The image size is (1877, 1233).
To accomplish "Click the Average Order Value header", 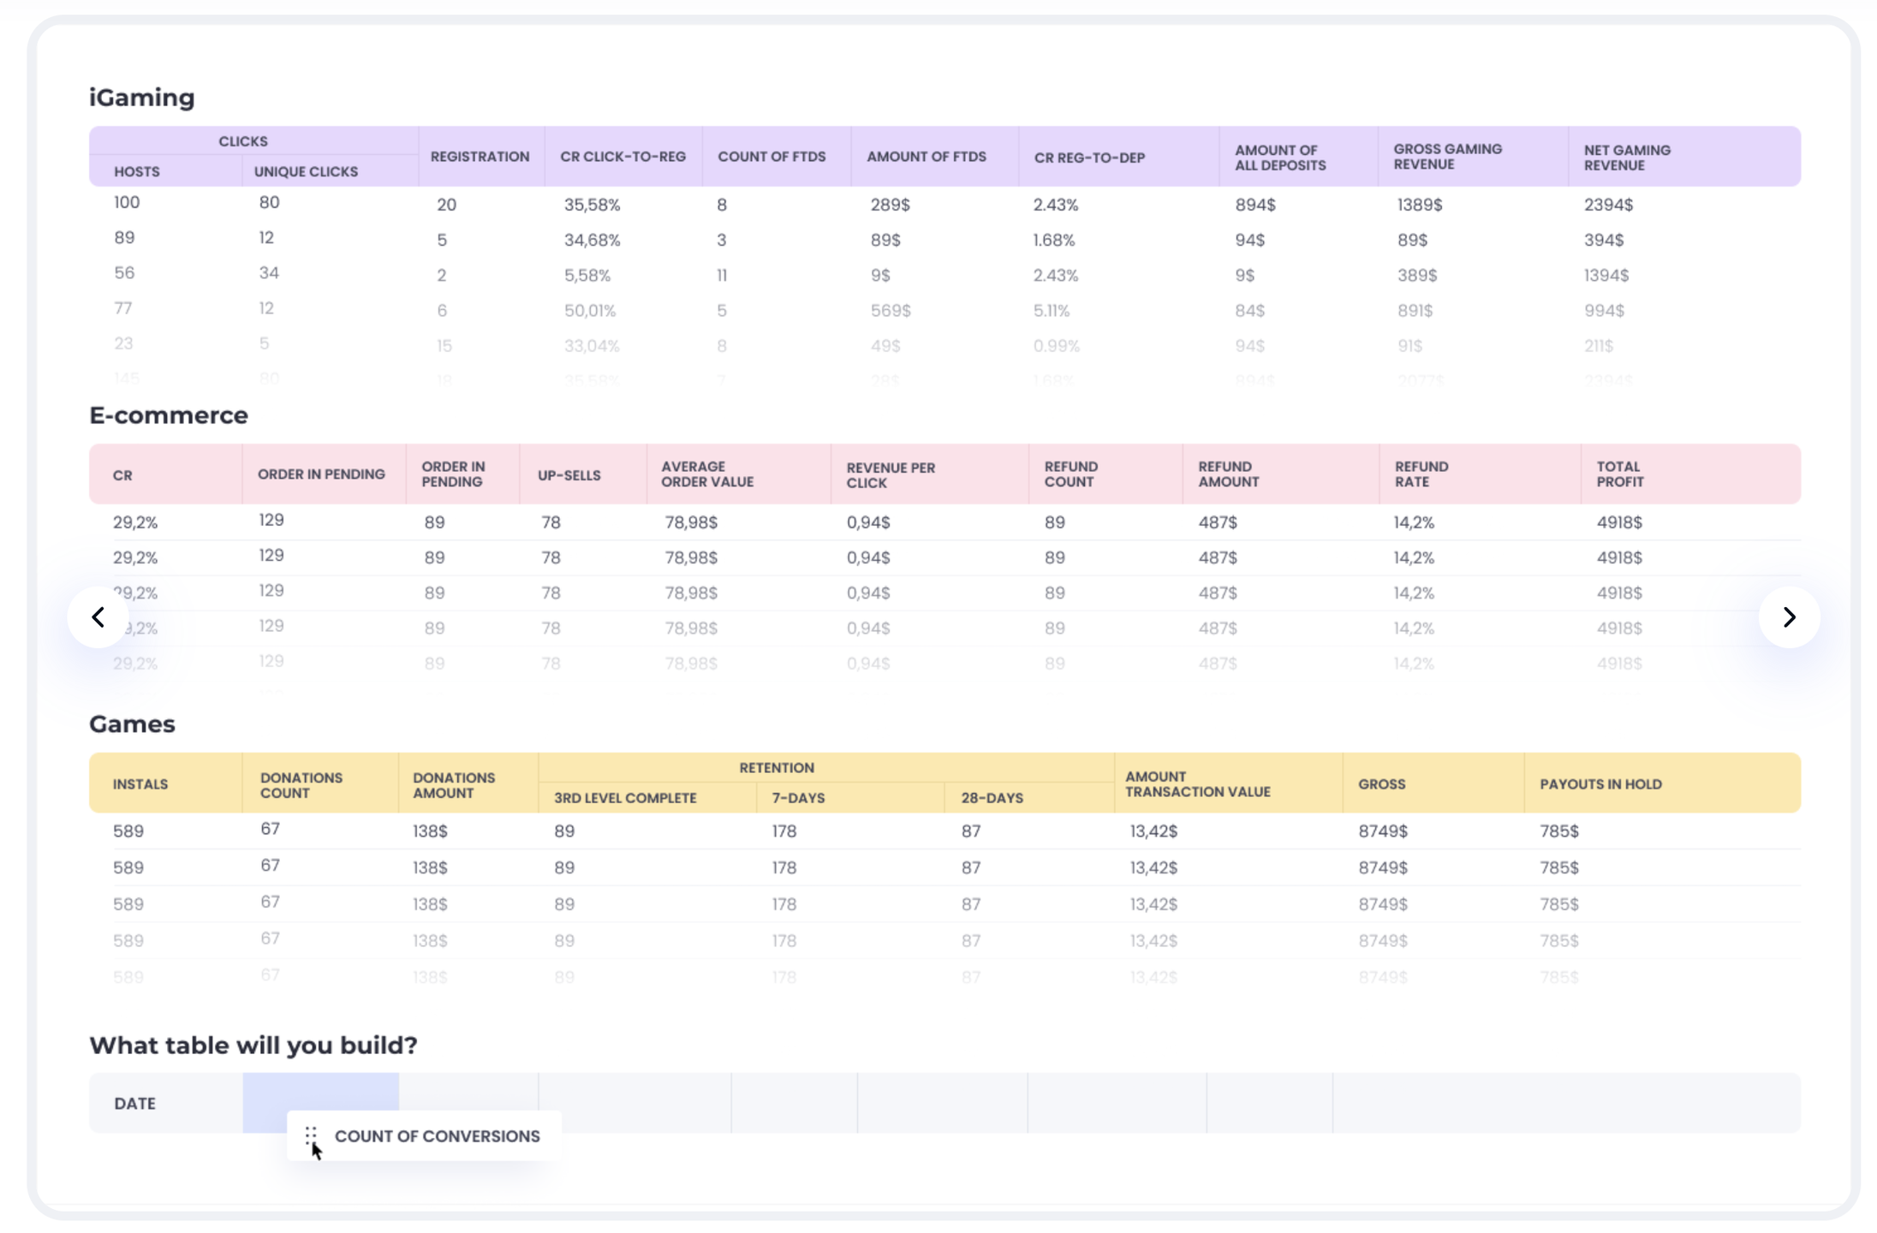I will (706, 474).
